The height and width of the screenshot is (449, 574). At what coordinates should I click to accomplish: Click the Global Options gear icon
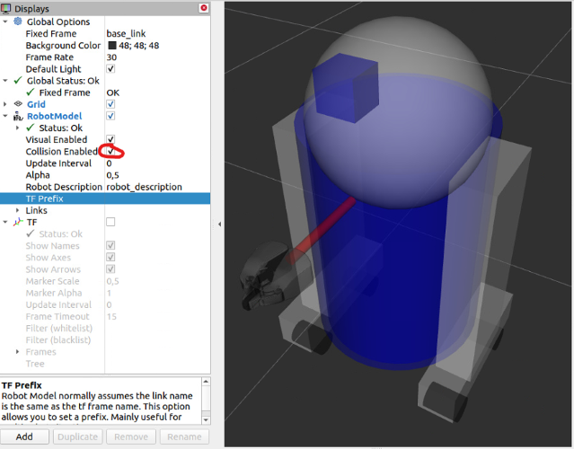coord(18,21)
